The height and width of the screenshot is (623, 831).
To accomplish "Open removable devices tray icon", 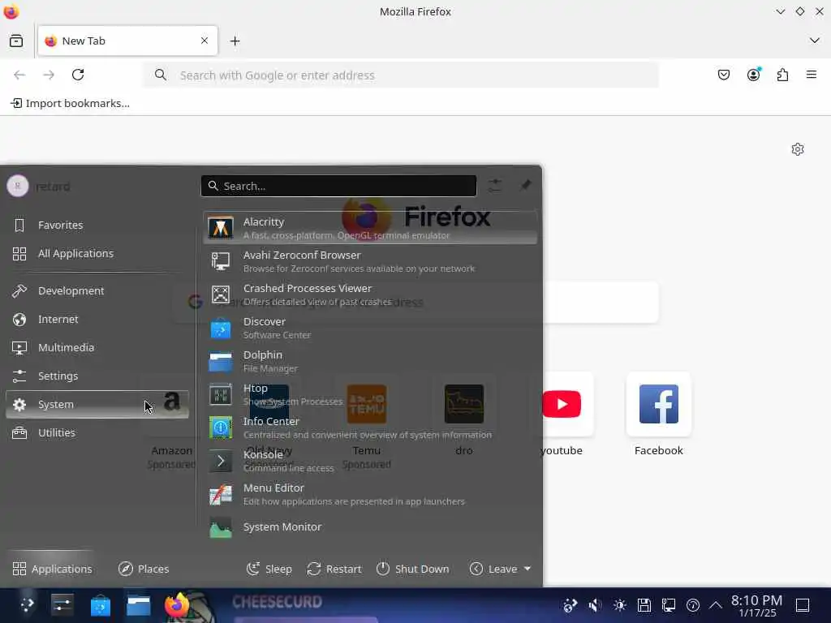I will pyautogui.click(x=644, y=605).
